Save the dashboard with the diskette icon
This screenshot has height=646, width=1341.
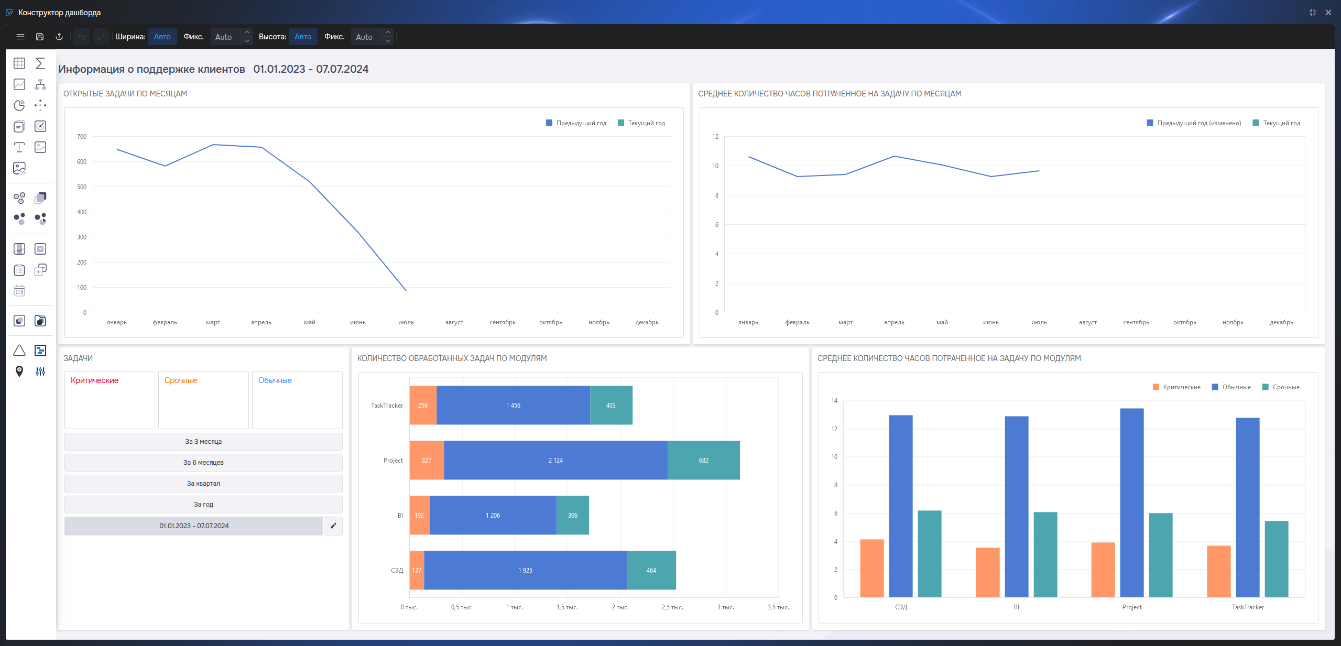[40, 37]
